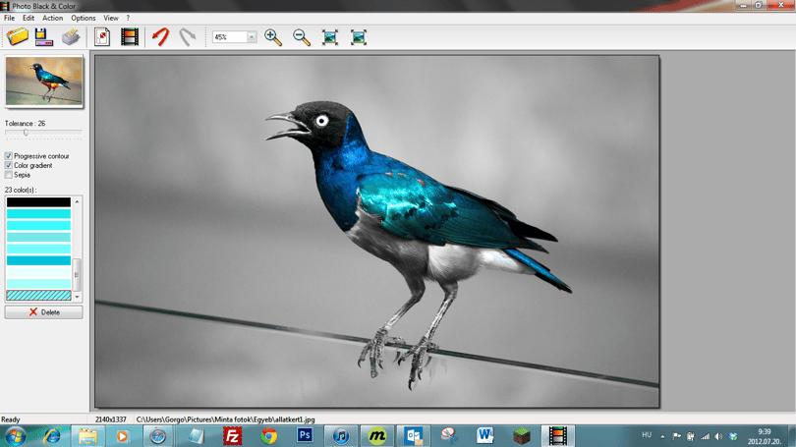Screen dimensions: 796x447
Task: Click the color list scroll-up arrow
Action: click(x=78, y=201)
